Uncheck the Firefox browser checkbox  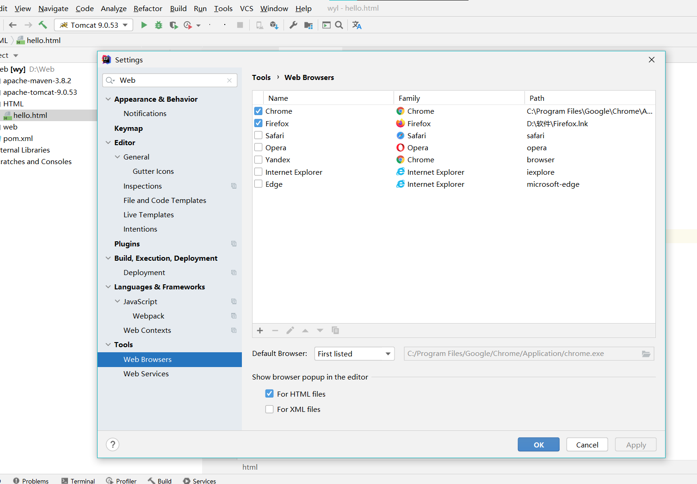259,123
